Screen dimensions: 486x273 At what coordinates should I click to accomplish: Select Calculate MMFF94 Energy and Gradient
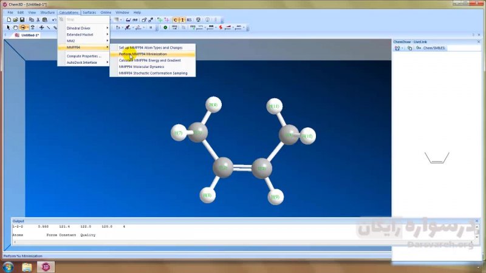[x=149, y=61]
